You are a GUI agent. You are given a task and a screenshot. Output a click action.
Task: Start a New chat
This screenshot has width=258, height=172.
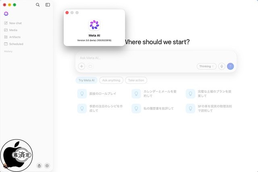pos(13,23)
